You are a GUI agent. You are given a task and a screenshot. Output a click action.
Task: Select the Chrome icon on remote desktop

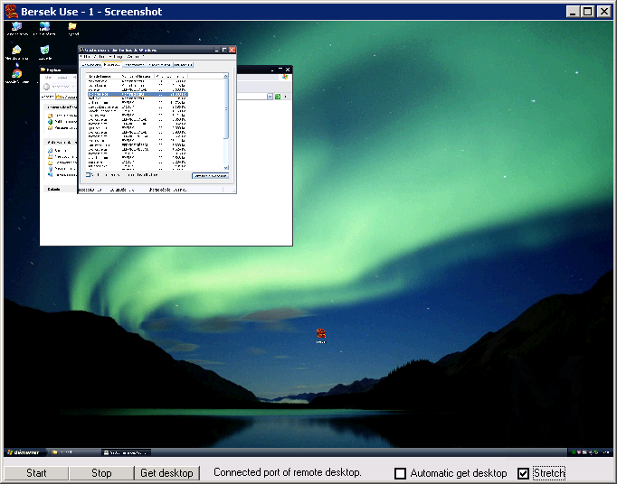point(16,74)
